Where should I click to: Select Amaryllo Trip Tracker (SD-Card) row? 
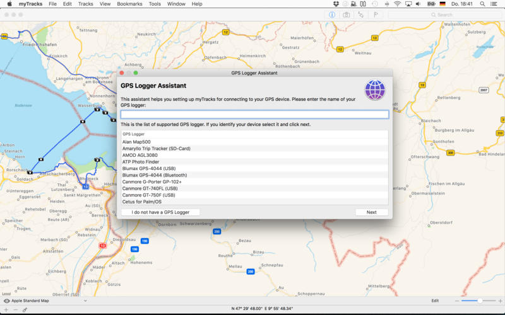(x=254, y=149)
